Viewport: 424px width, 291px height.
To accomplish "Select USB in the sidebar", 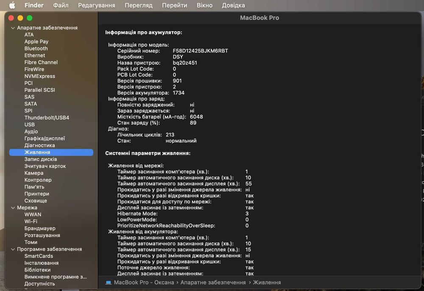I will 30,125.
